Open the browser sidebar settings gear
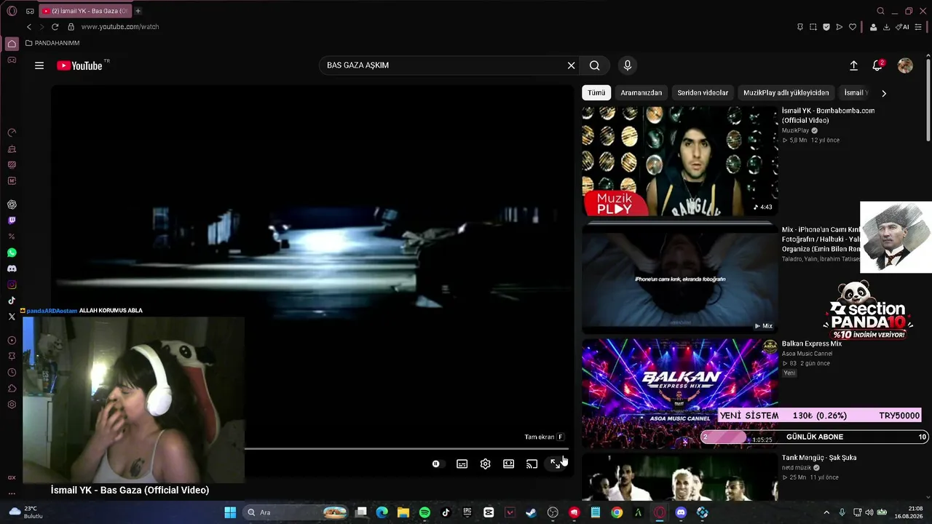The image size is (932, 524). (x=12, y=405)
